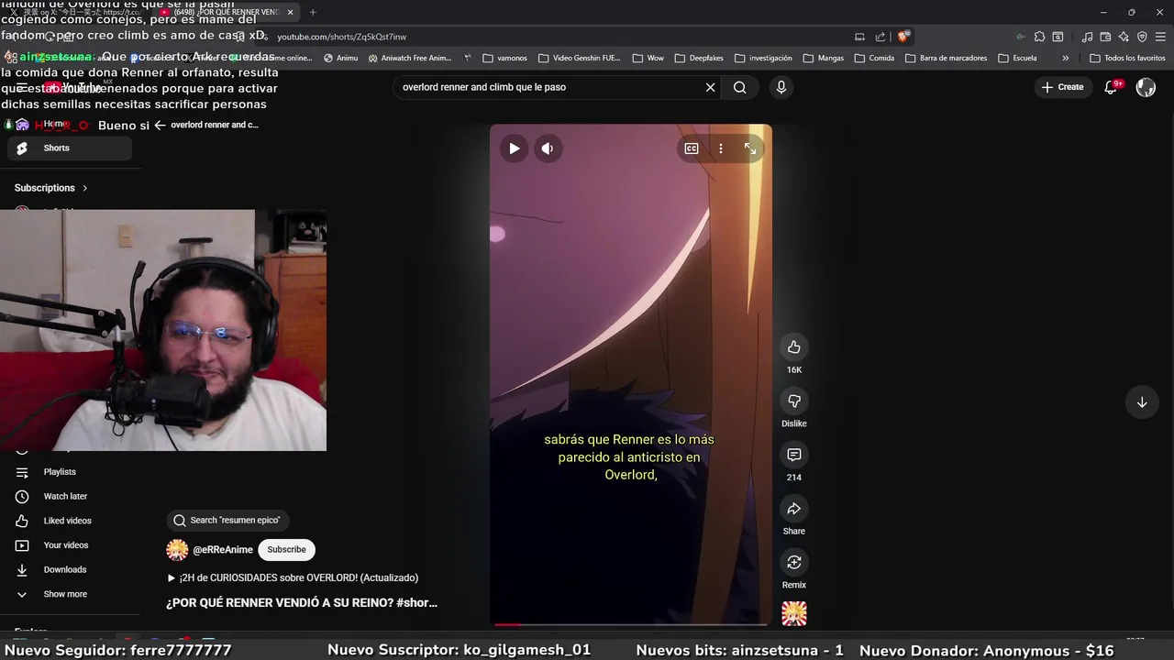Screen dimensions: 1174x660
Task: Open the browser extensions puzzle icon
Action: (1039, 37)
